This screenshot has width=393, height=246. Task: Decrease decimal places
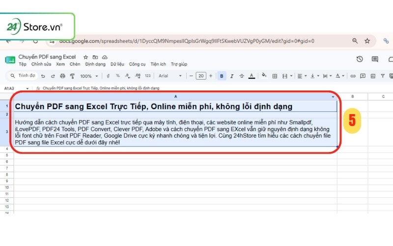[128, 76]
